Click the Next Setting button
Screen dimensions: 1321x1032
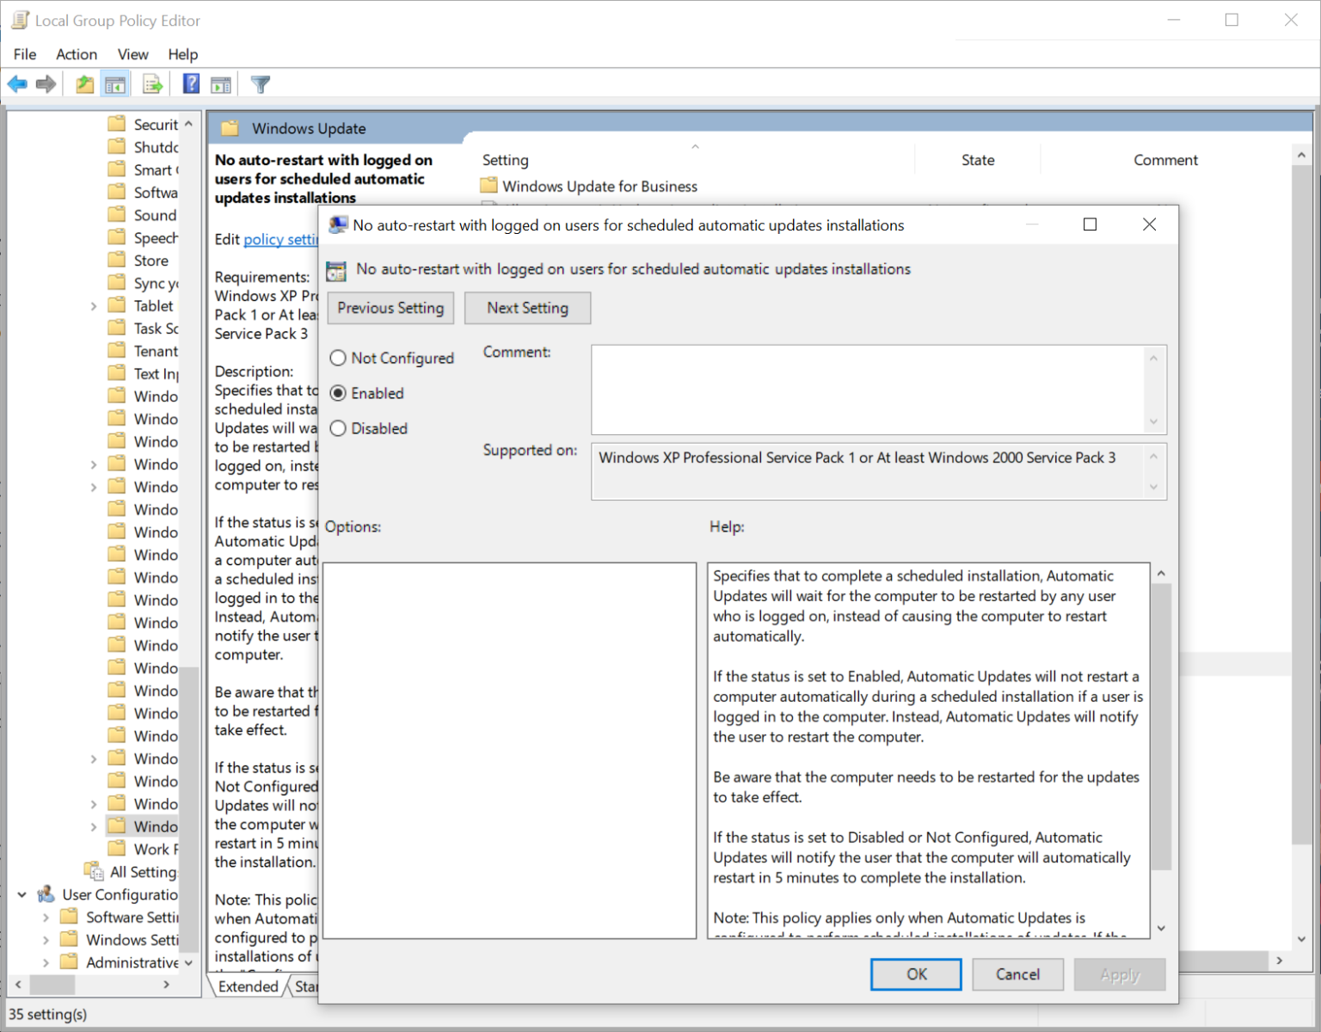pos(527,308)
